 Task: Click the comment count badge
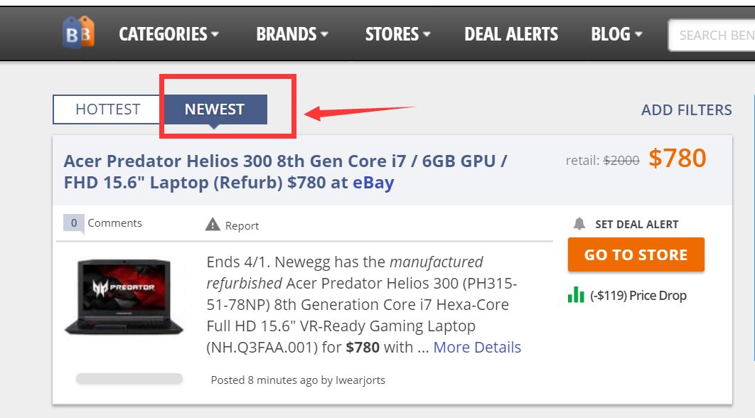(73, 223)
